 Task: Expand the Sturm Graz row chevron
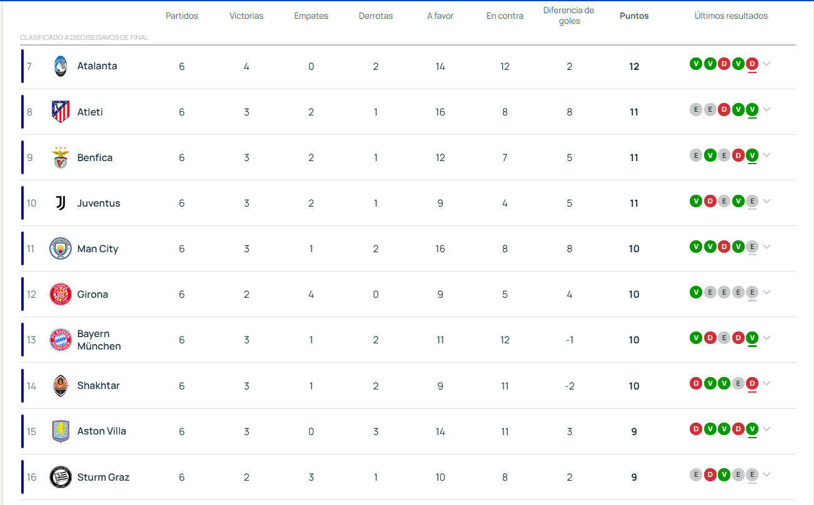(767, 474)
